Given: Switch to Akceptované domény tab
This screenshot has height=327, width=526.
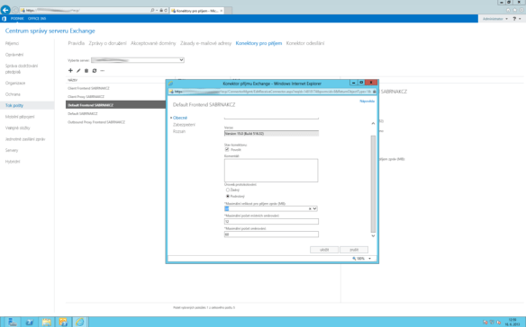Looking at the screenshot, I should pos(153,43).
